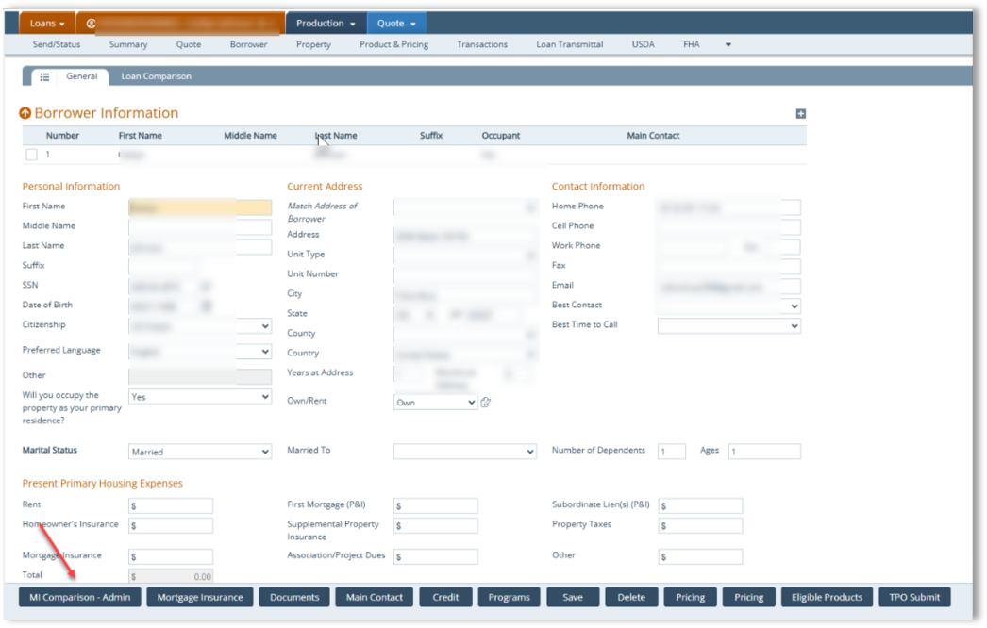Screen dimensions: 987x628
Task: Check the checkbox for borrower number 1
Action: [x=31, y=154]
